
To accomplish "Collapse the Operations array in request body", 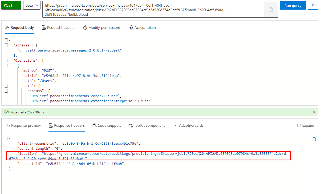I will click(x=6, y=61).
